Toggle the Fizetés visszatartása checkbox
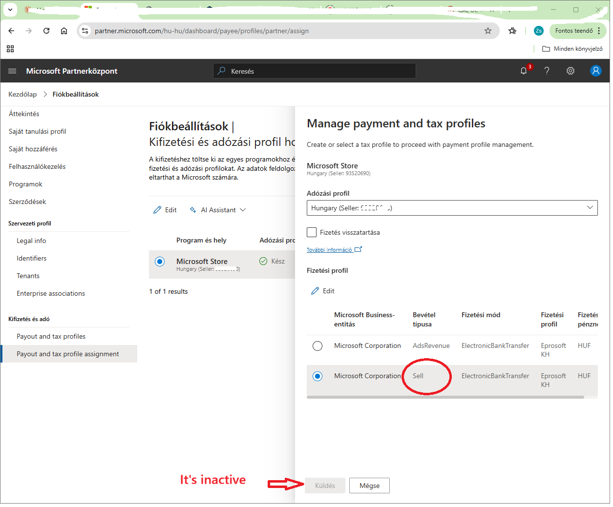613x507 pixels. pyautogui.click(x=312, y=232)
